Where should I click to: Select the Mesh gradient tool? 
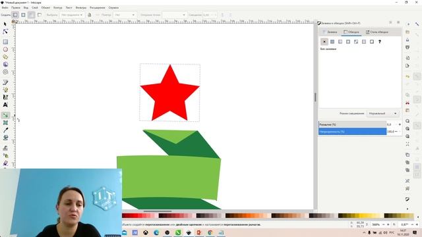pyautogui.click(x=5, y=122)
